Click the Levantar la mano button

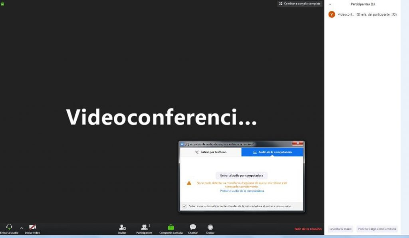coord(340,229)
